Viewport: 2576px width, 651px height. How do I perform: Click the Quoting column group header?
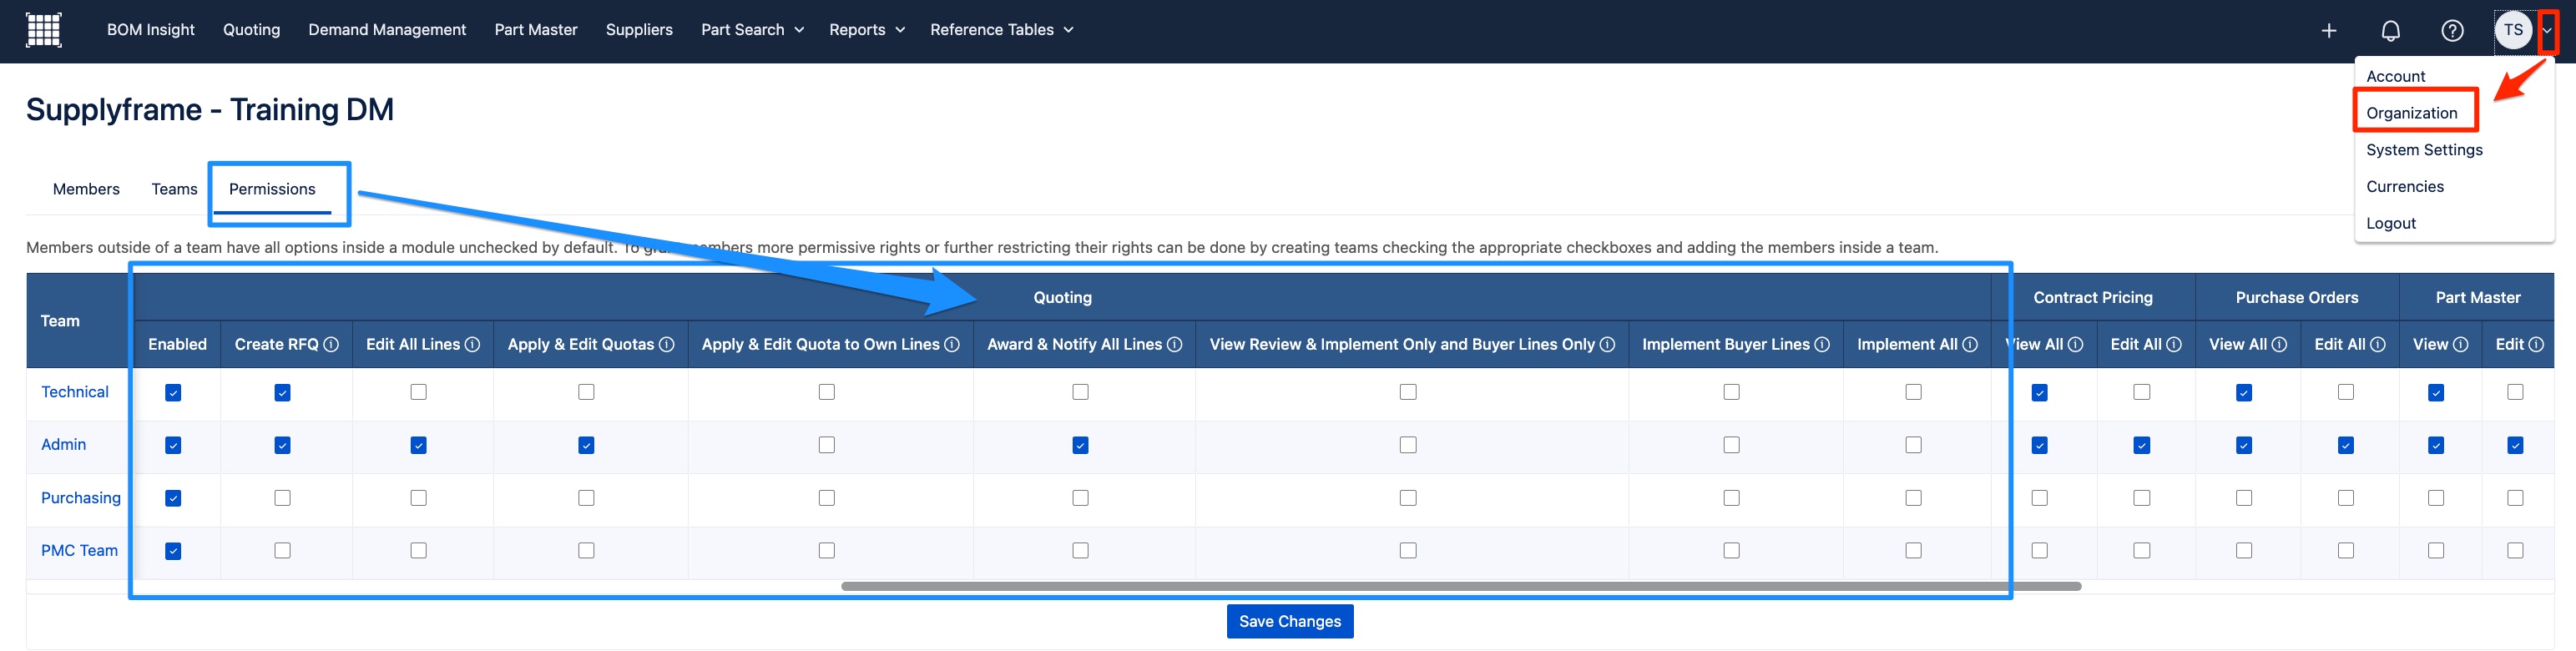1062,297
